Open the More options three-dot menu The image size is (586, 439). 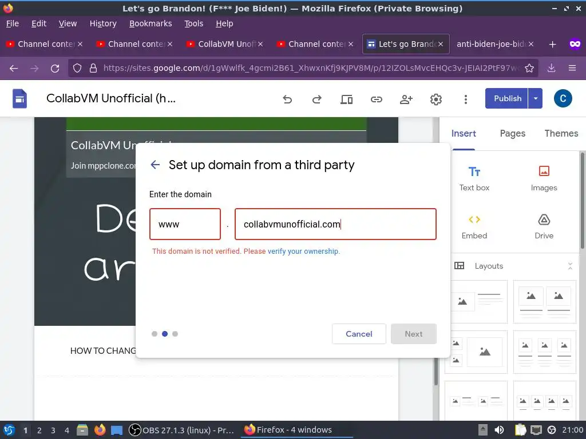click(x=466, y=99)
